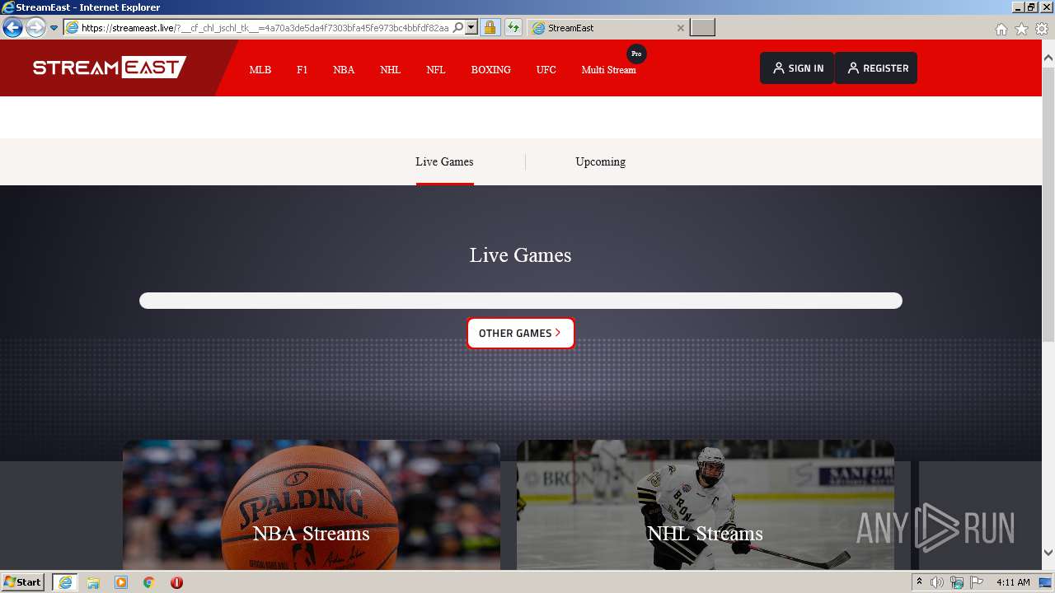Click the page scrollbar down arrow

[x=1048, y=553]
